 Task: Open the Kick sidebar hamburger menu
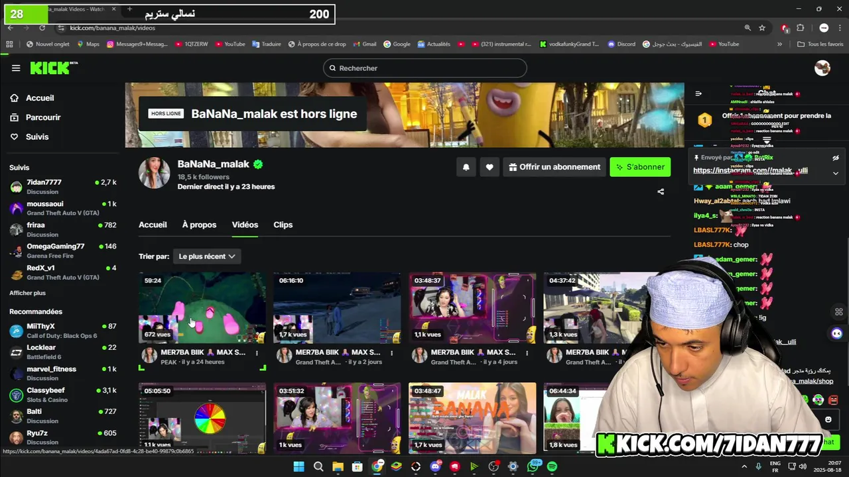click(16, 68)
